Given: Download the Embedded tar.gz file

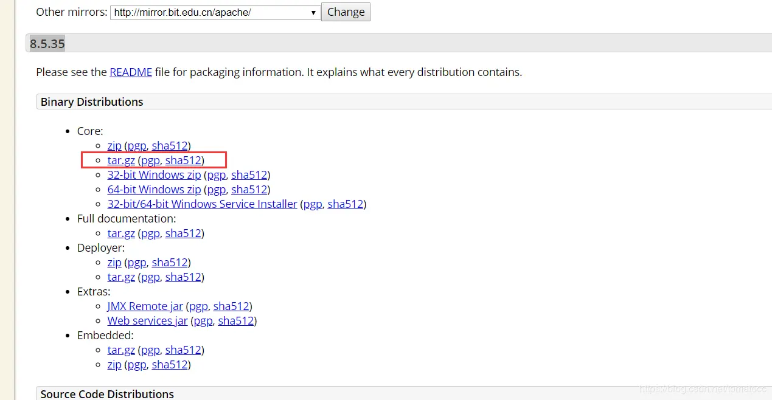Looking at the screenshot, I should 121,350.
